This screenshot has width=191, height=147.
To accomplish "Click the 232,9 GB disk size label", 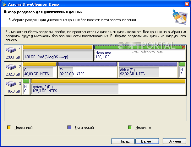I will tap(13, 74).
